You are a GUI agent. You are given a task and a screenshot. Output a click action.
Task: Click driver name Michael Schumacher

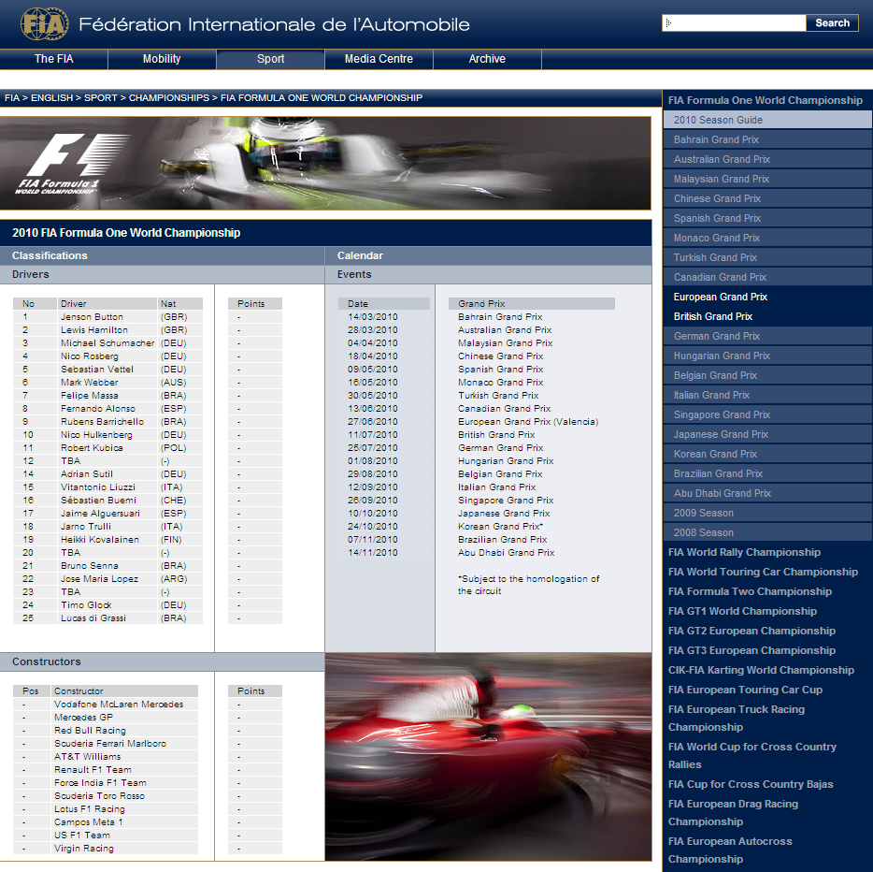point(107,342)
